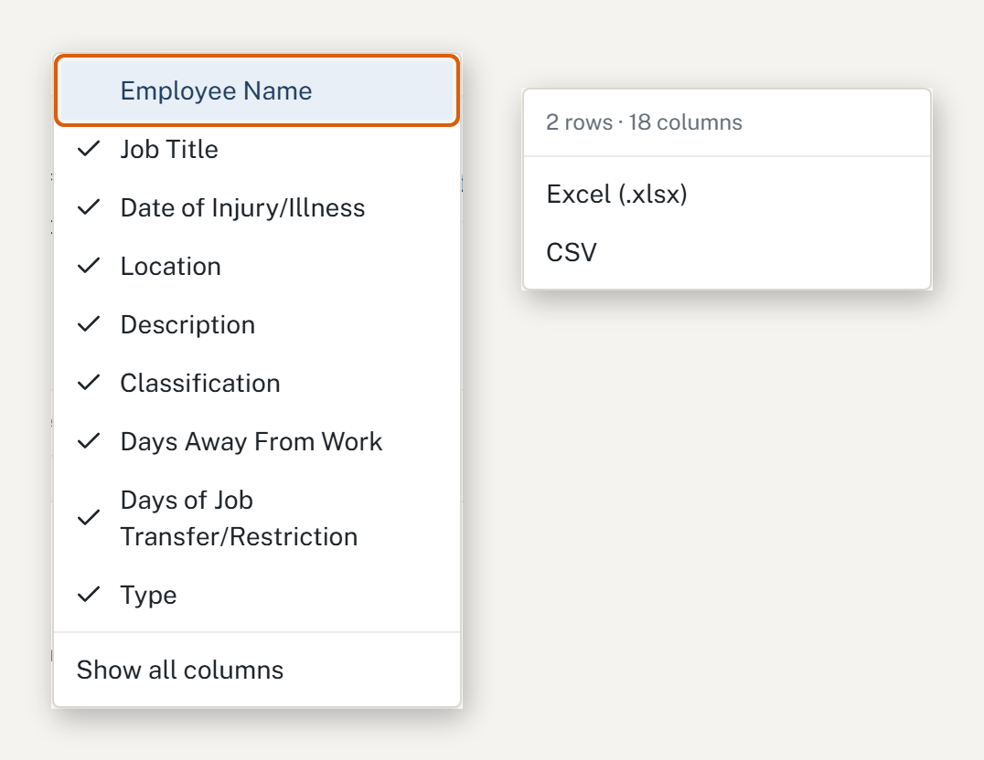This screenshot has width=984, height=760.
Task: Select the '2 rows · 18 columns' text
Action: 644,122
